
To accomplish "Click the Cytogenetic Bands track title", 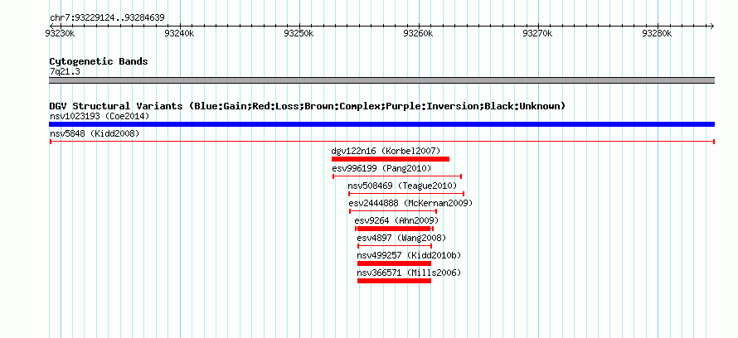I will tap(99, 61).
